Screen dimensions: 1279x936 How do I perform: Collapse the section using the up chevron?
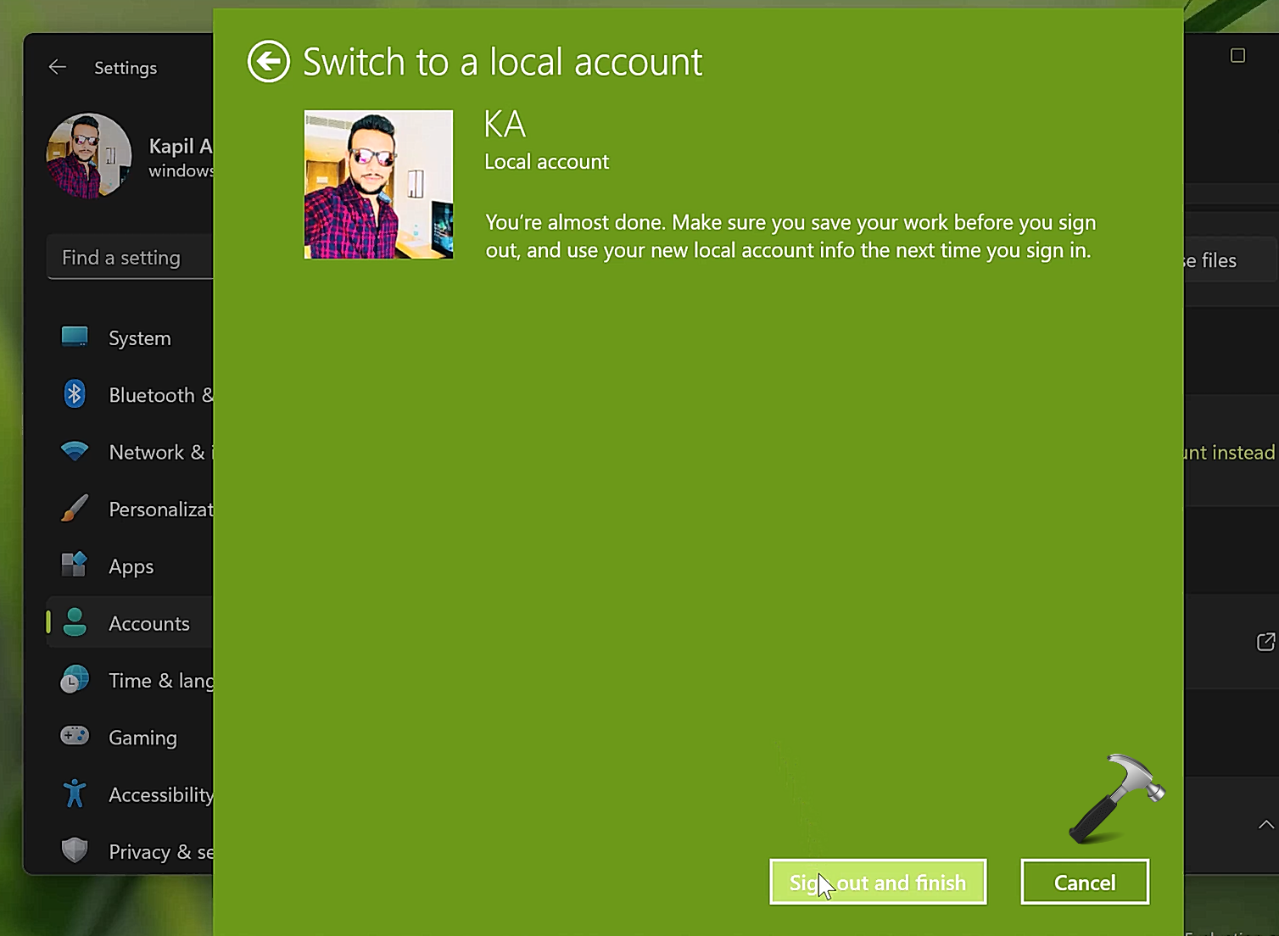[x=1265, y=825]
